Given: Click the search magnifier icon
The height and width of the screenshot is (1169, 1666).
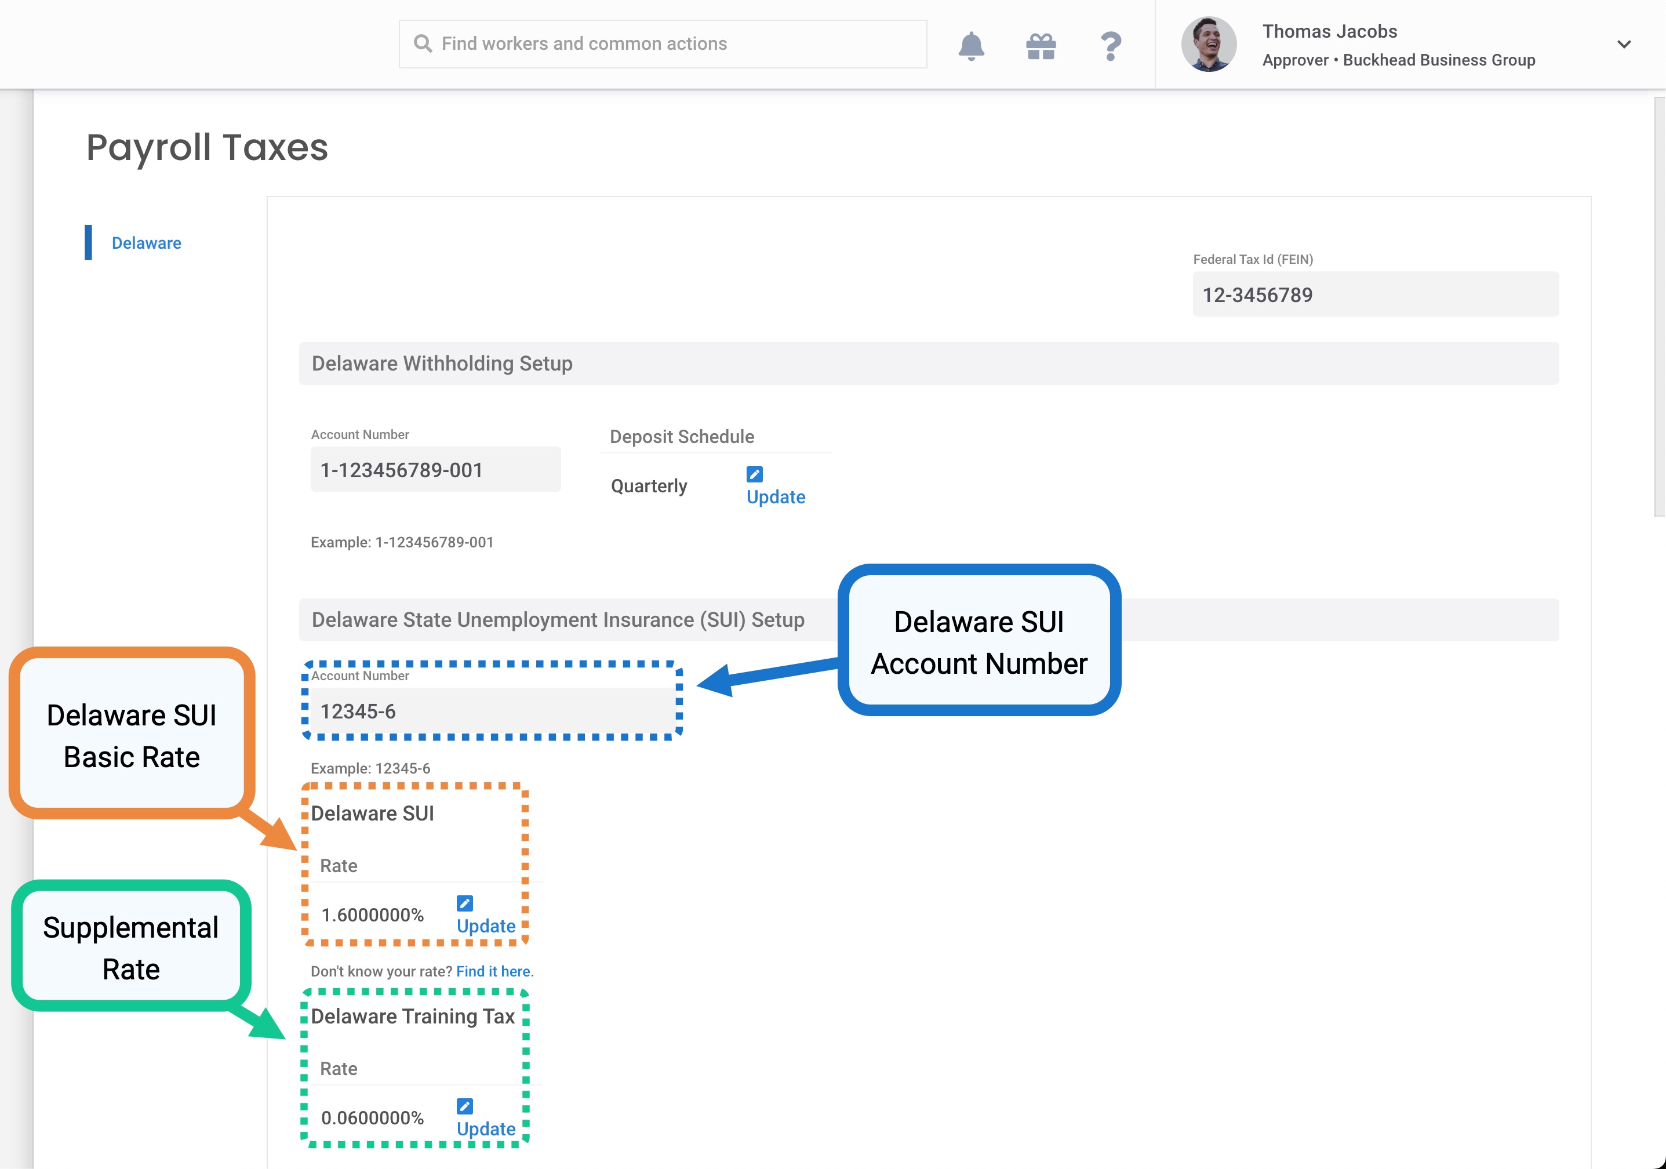Looking at the screenshot, I should [x=423, y=43].
